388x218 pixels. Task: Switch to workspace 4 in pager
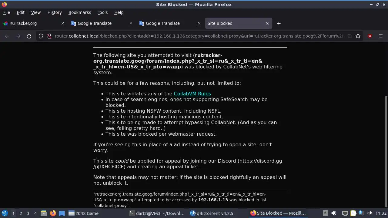[x=35, y=213]
